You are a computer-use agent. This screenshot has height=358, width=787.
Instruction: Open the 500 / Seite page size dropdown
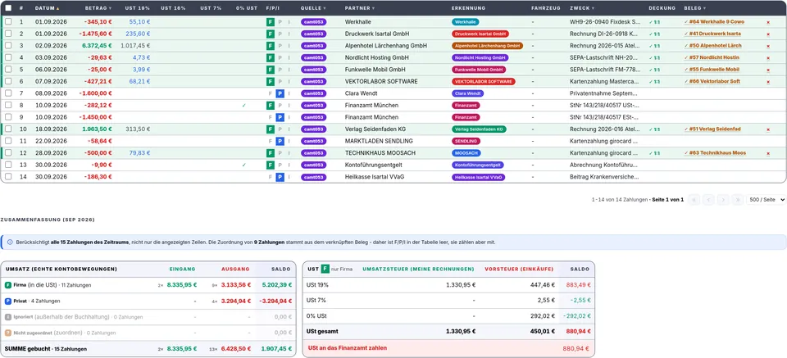(x=766, y=200)
